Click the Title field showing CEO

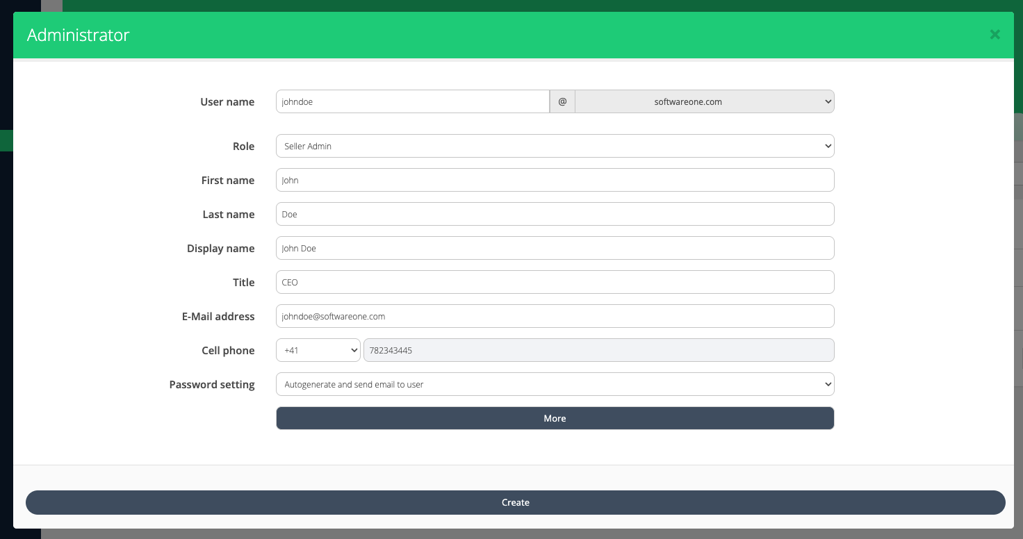555,283
